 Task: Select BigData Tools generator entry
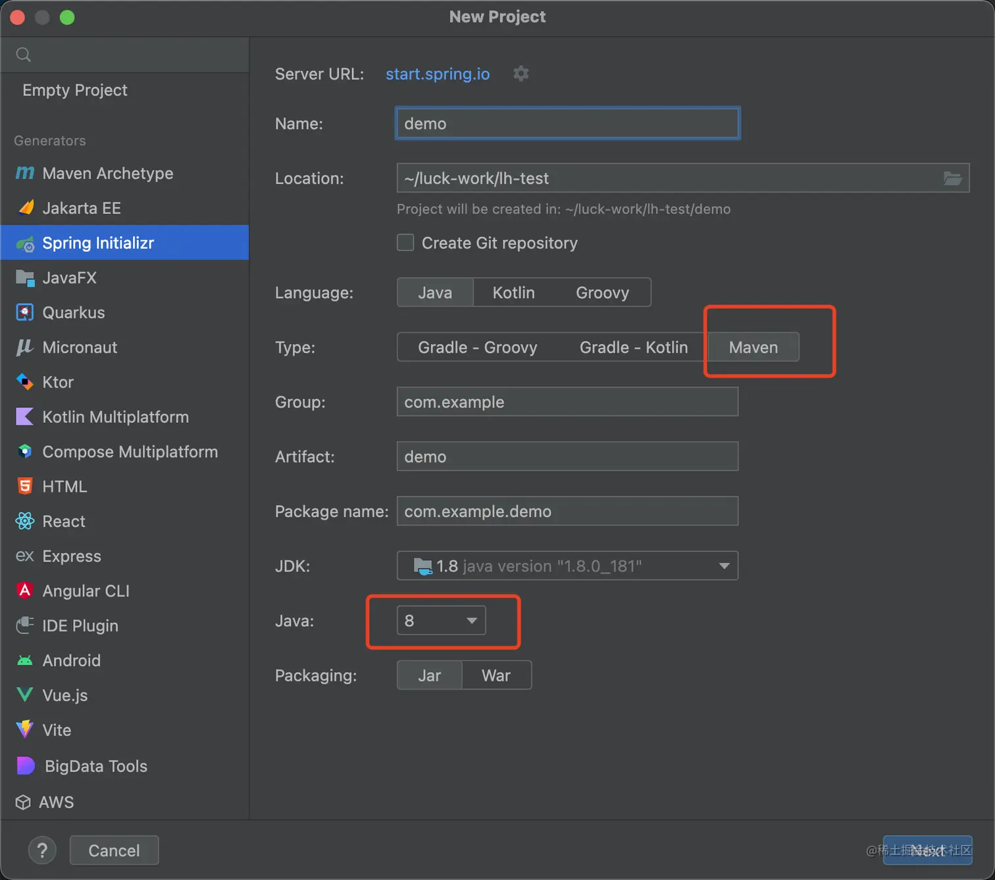tap(125, 766)
